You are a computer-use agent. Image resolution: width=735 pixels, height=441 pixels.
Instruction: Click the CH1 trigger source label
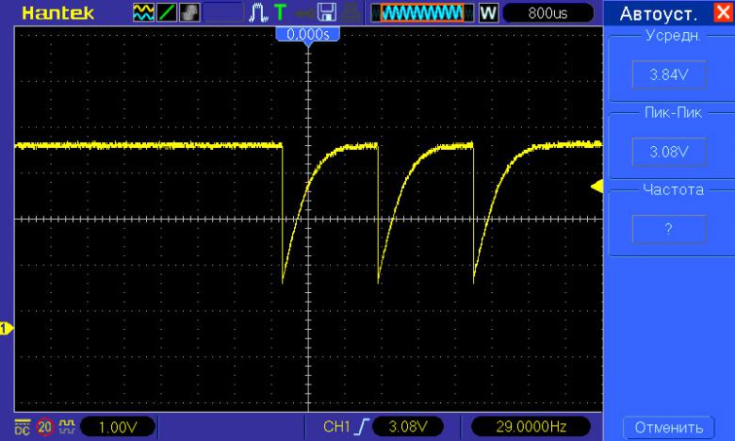(336, 427)
